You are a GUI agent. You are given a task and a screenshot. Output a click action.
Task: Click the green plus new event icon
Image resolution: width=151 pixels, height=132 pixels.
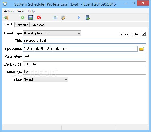[x=22, y=18]
